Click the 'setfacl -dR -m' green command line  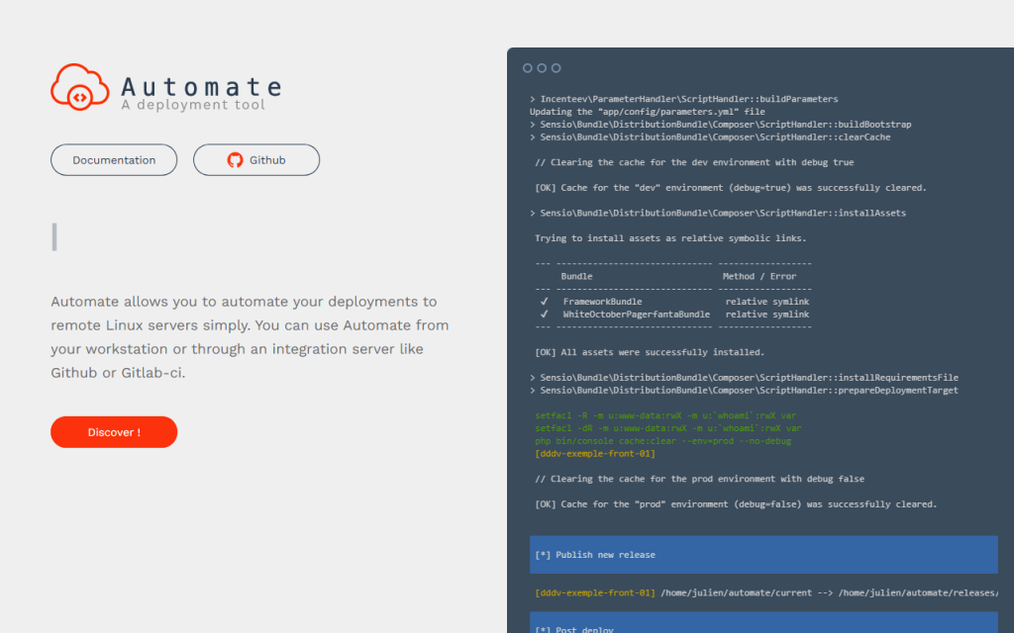668,428
